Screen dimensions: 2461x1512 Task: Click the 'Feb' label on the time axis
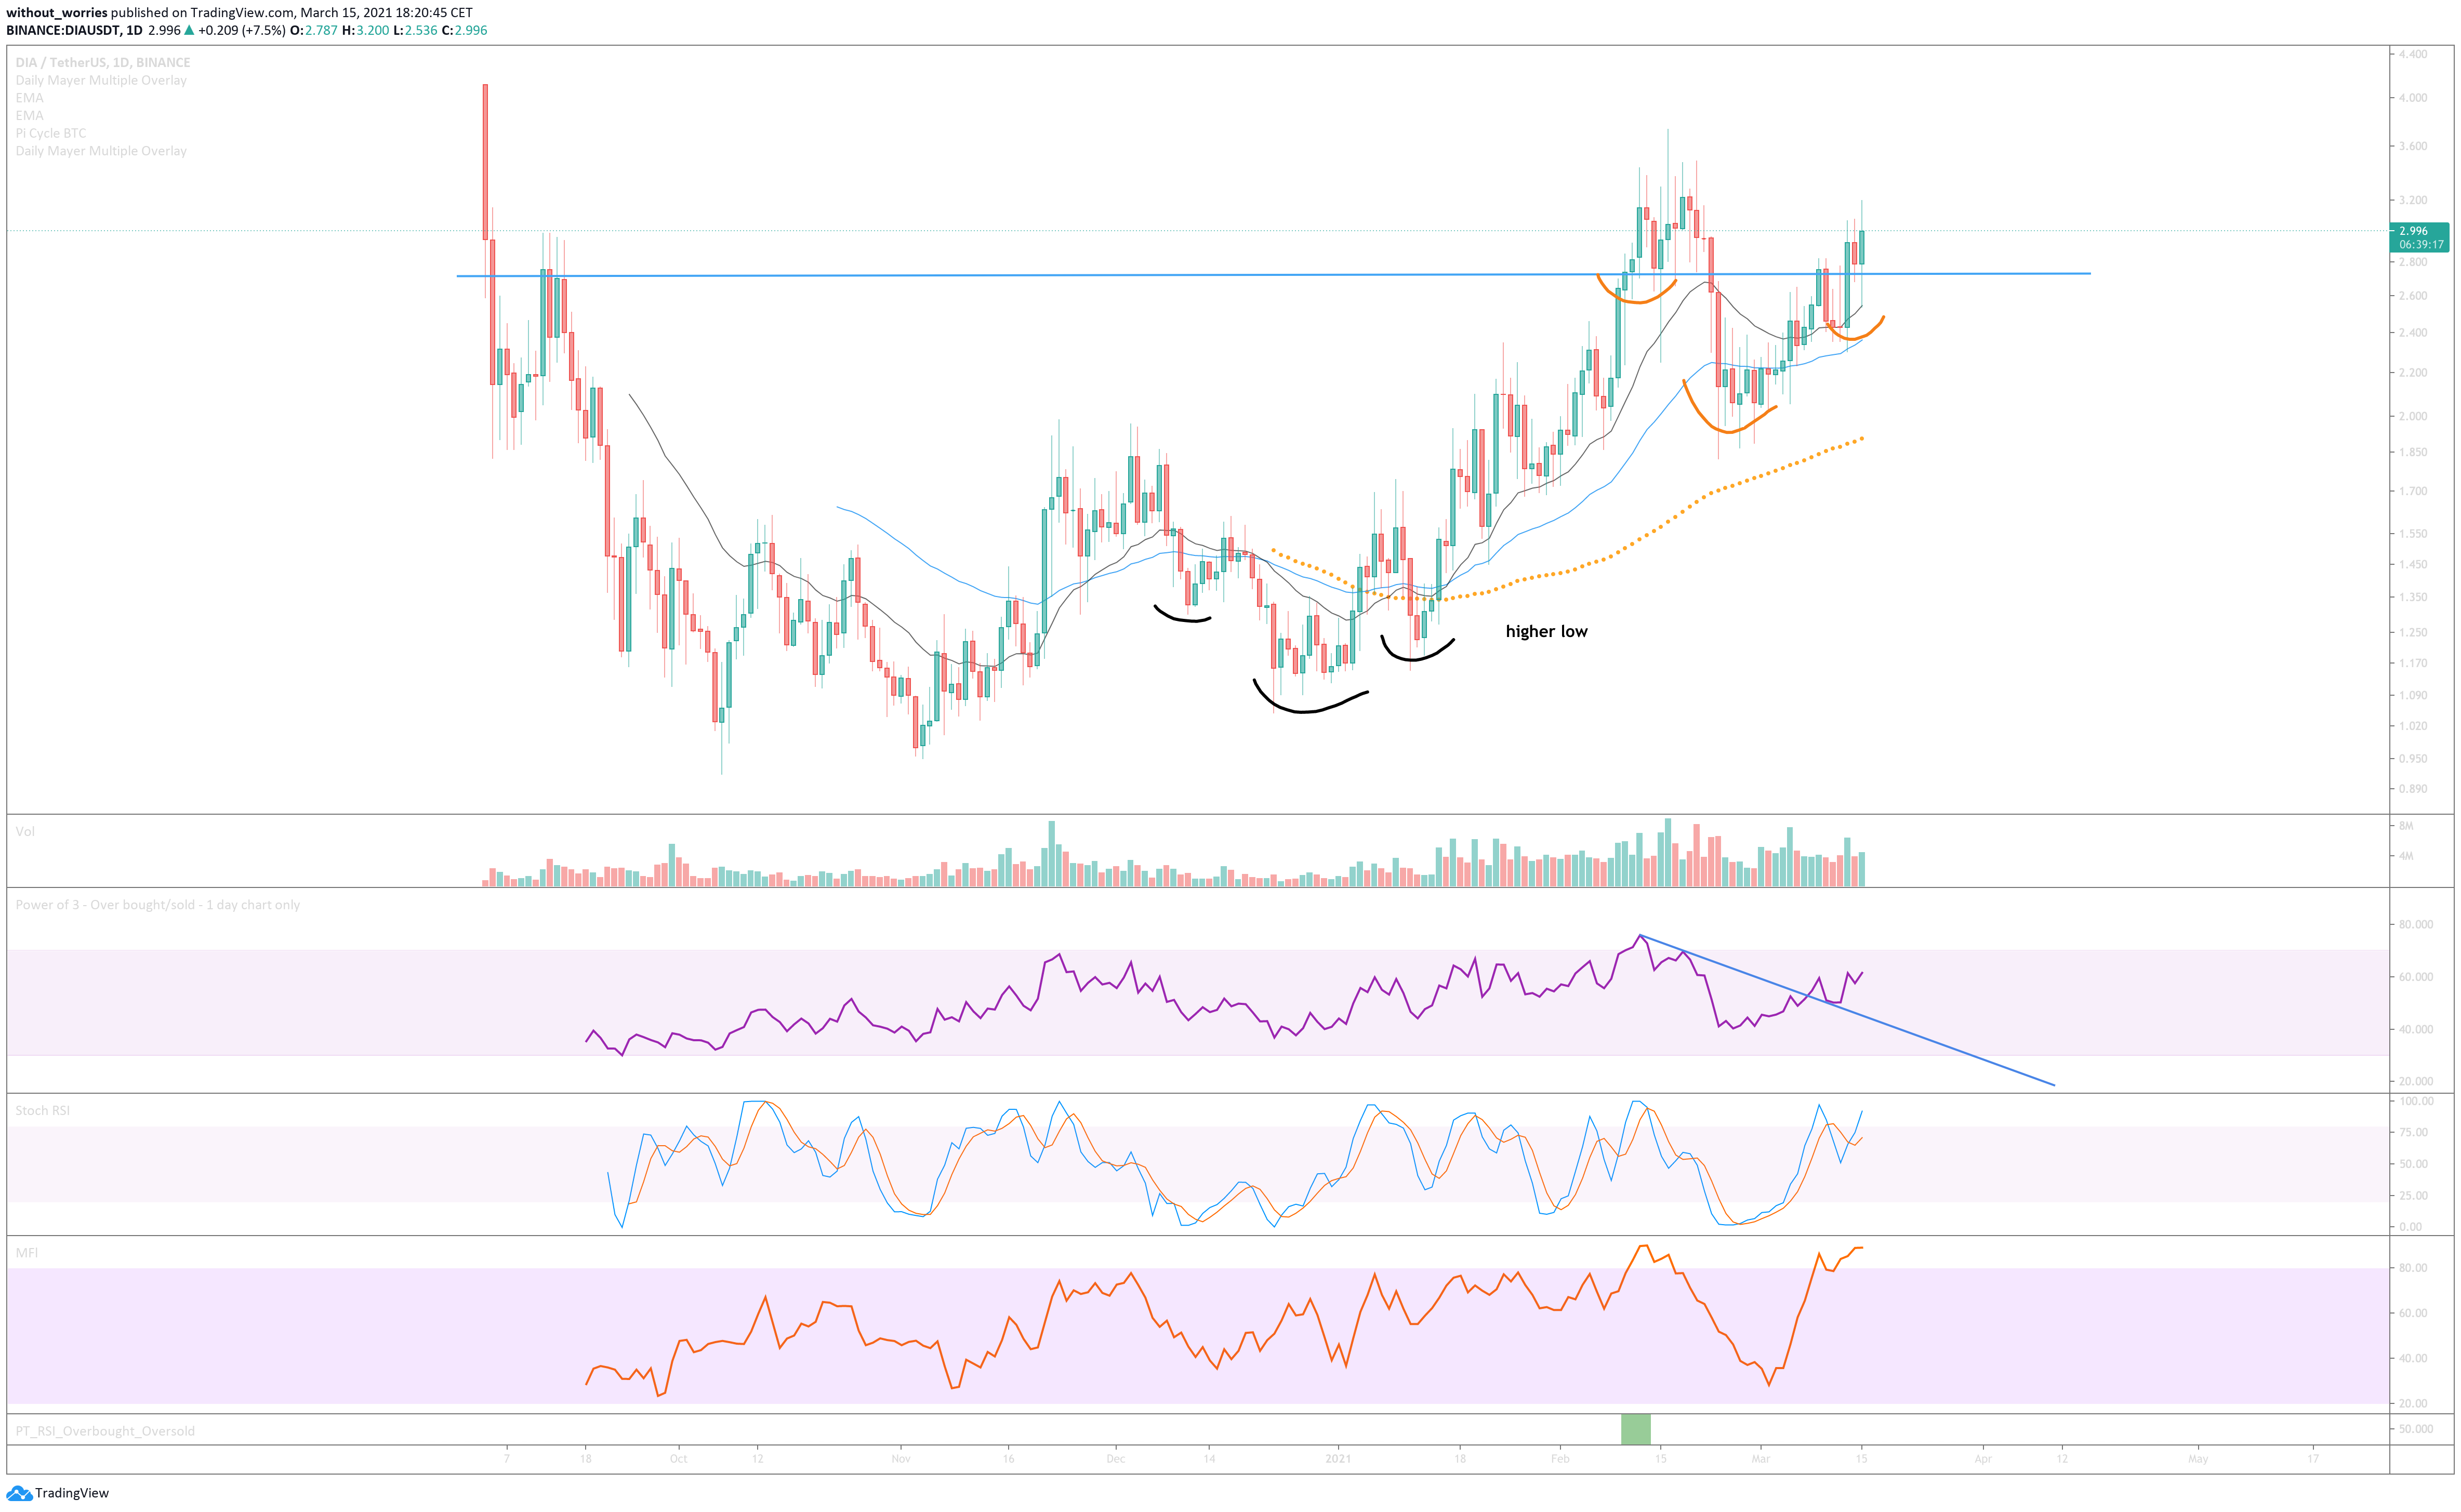click(1560, 1459)
